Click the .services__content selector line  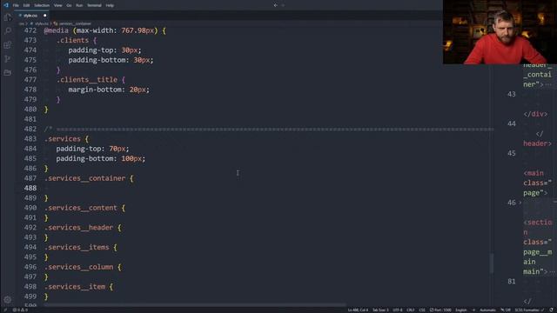click(x=81, y=208)
